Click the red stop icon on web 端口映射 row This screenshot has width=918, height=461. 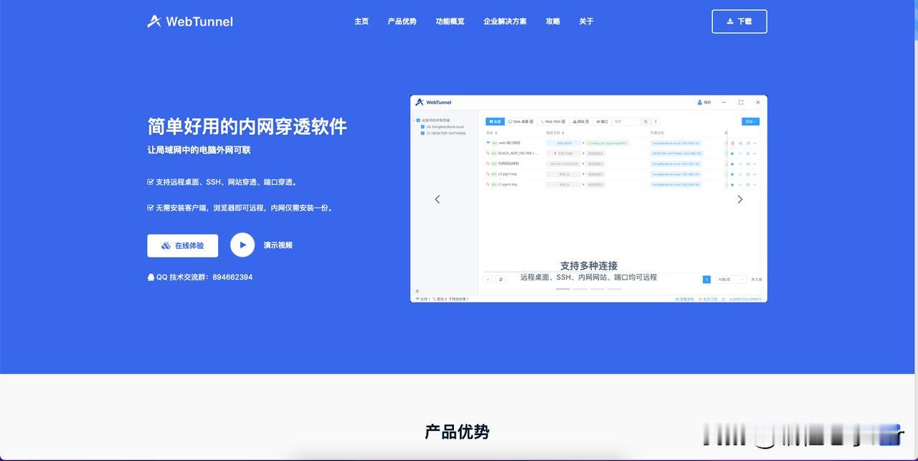(732, 143)
